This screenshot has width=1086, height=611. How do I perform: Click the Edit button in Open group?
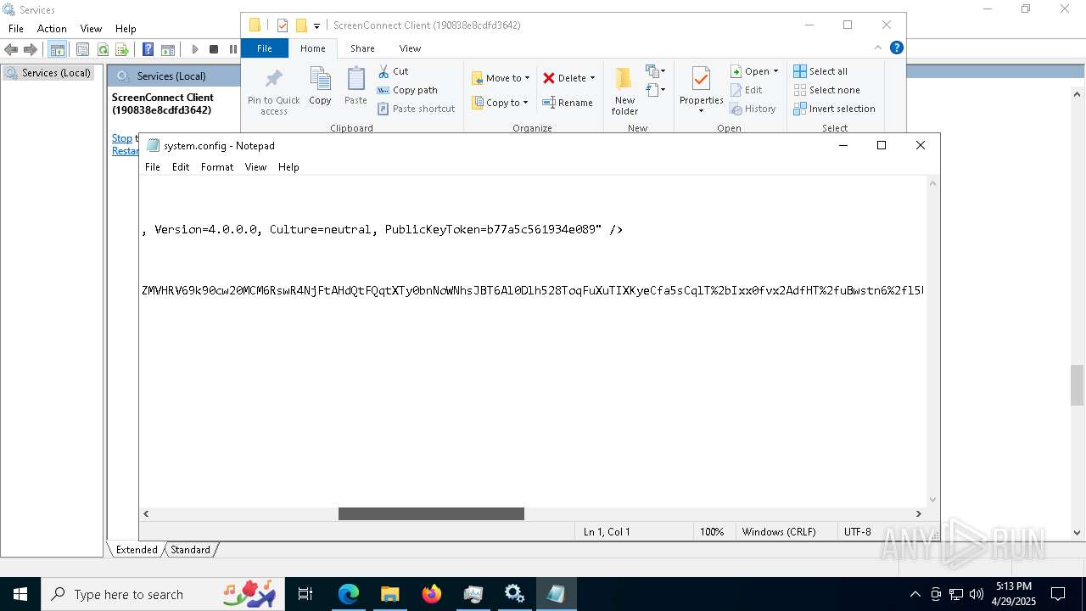click(x=747, y=90)
